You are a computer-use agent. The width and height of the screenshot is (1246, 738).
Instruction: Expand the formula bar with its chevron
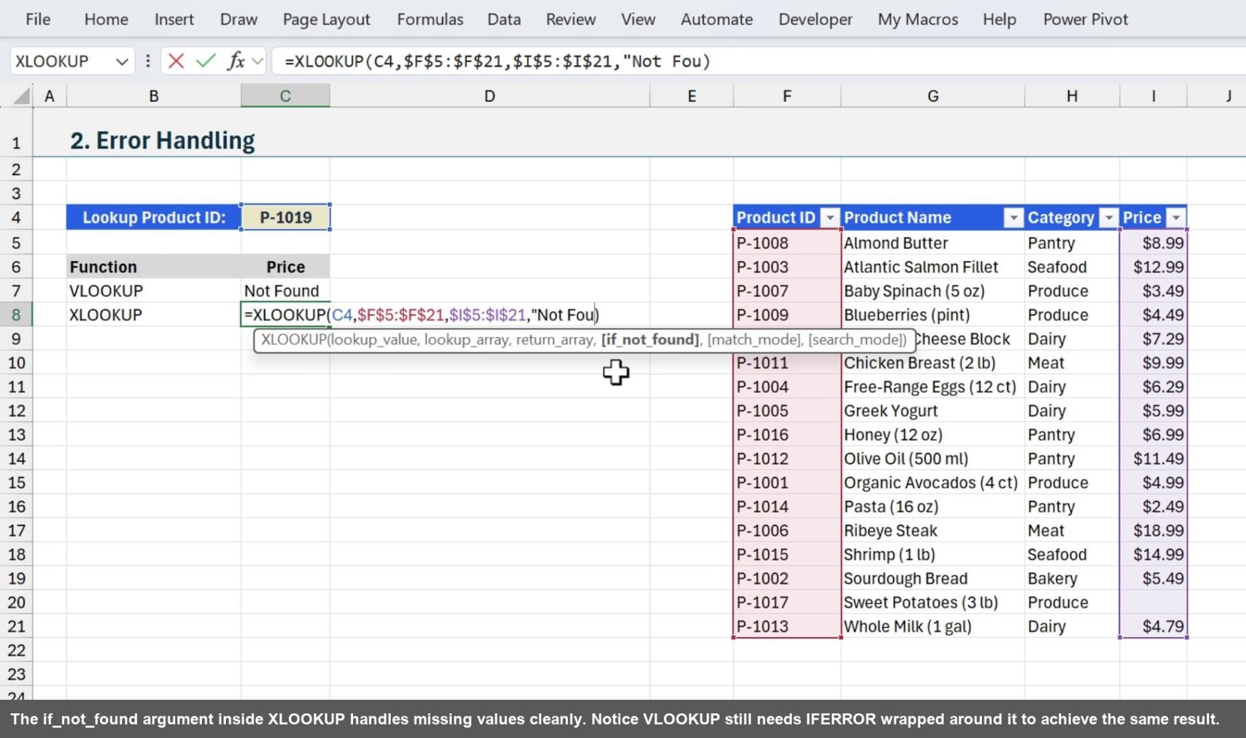pyautogui.click(x=256, y=61)
